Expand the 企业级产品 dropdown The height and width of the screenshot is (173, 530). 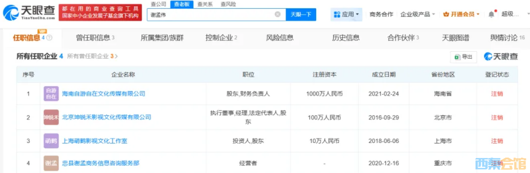417,14
